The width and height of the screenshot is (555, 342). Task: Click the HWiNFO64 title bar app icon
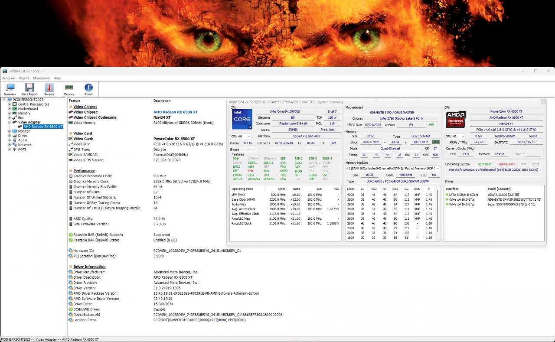(4, 71)
